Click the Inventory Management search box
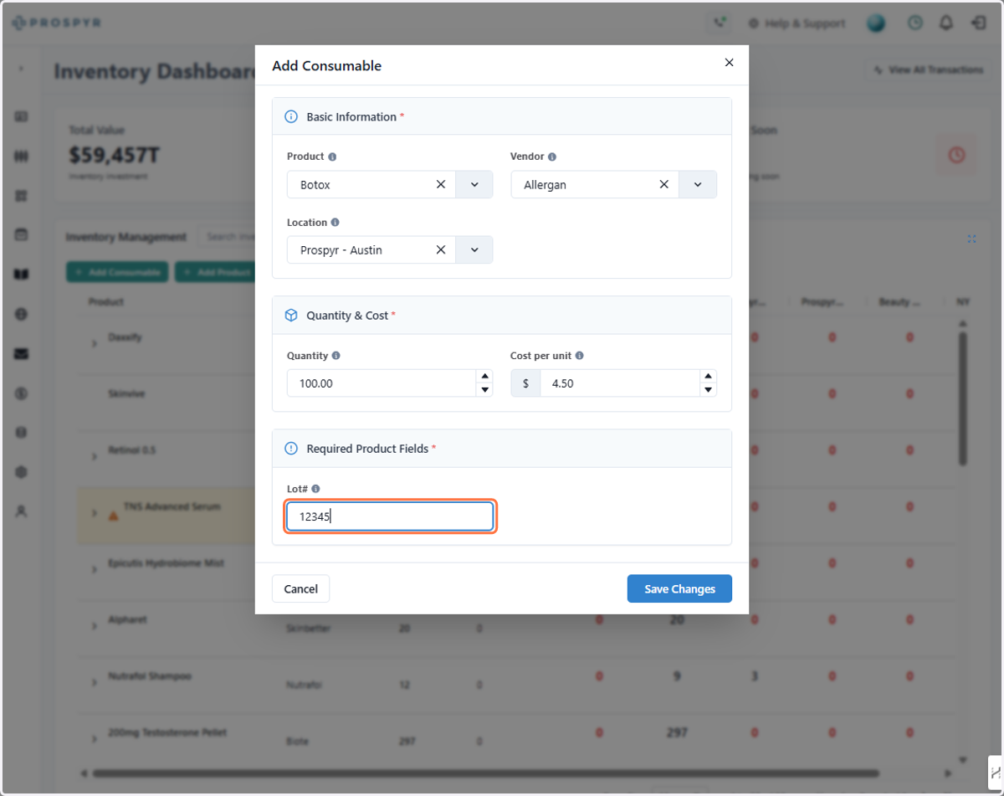1004x796 pixels. pos(227,237)
